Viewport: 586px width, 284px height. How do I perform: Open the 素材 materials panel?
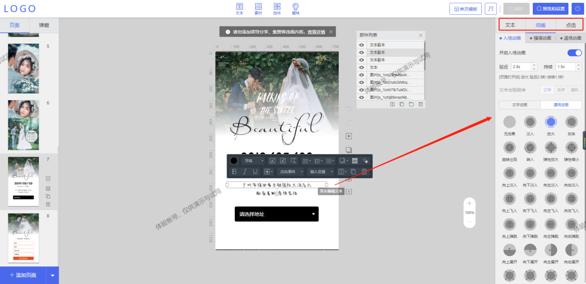point(258,8)
